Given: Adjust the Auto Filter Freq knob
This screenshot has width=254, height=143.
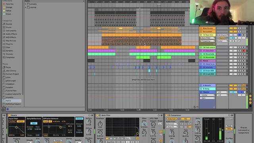Looking at the screenshot, I should pos(144,124).
